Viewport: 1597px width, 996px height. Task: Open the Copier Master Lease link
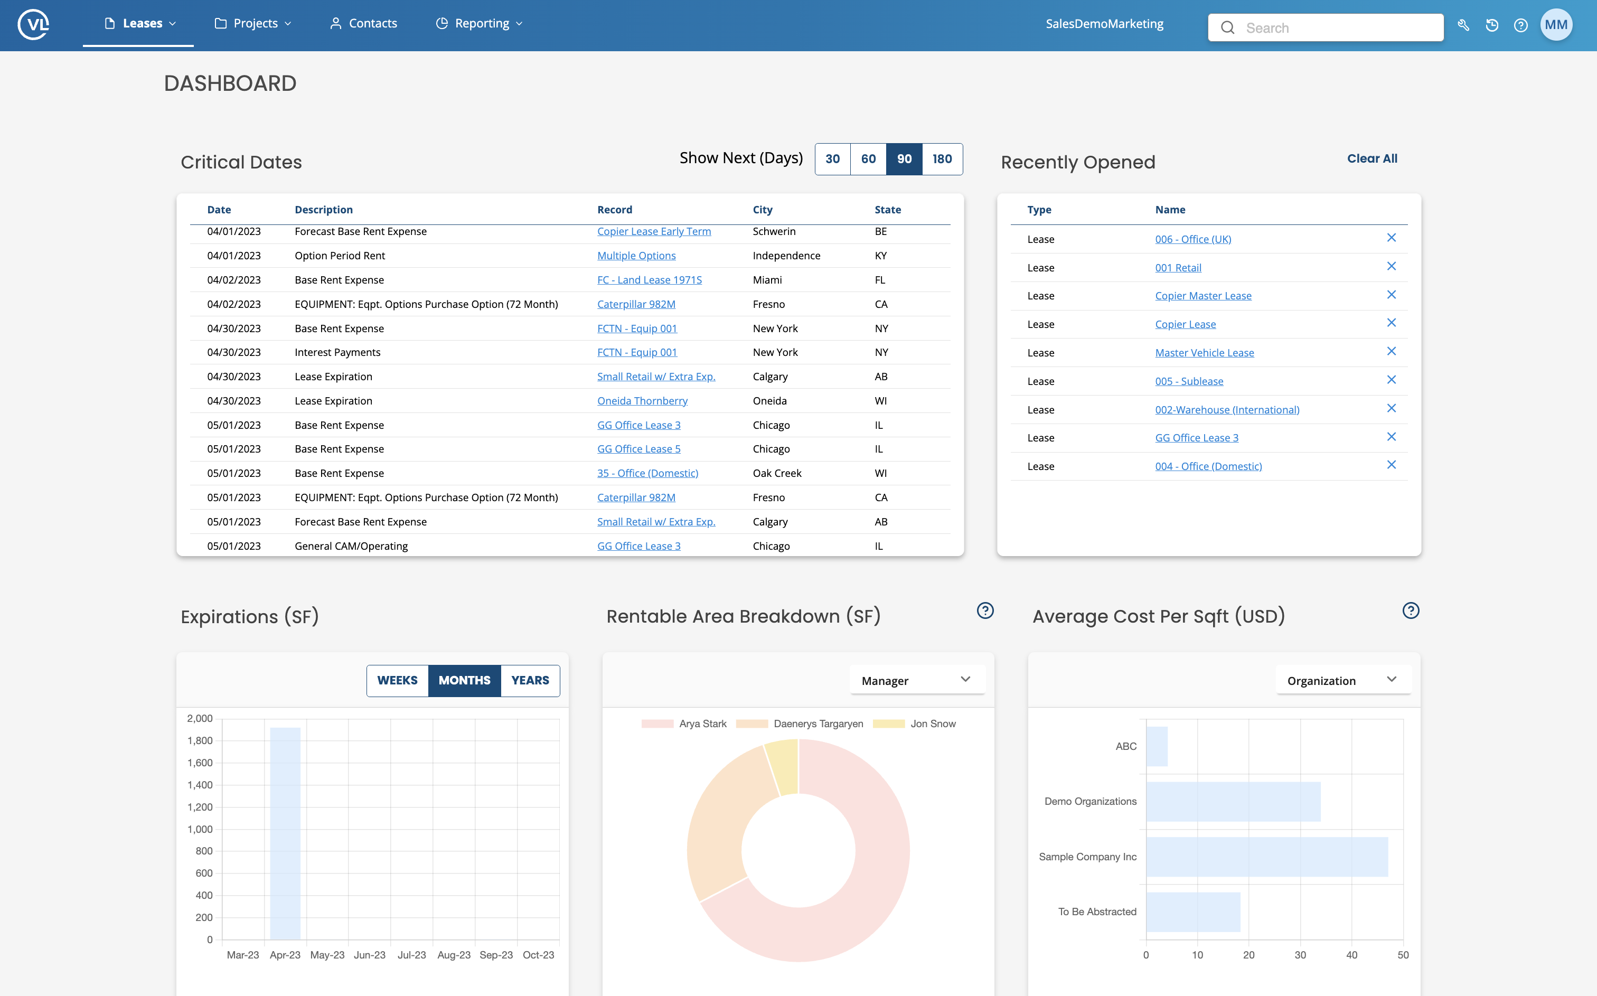(1204, 295)
